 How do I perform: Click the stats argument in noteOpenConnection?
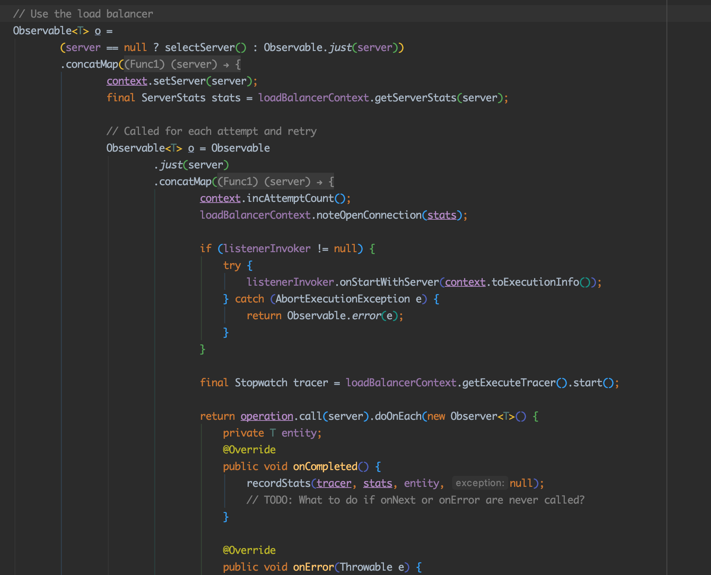click(442, 215)
